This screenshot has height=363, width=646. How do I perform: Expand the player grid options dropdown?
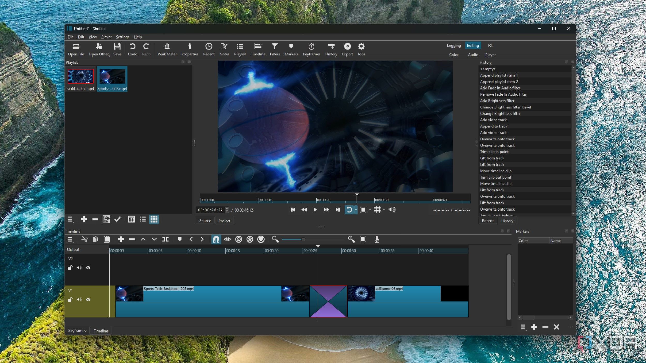(384, 210)
